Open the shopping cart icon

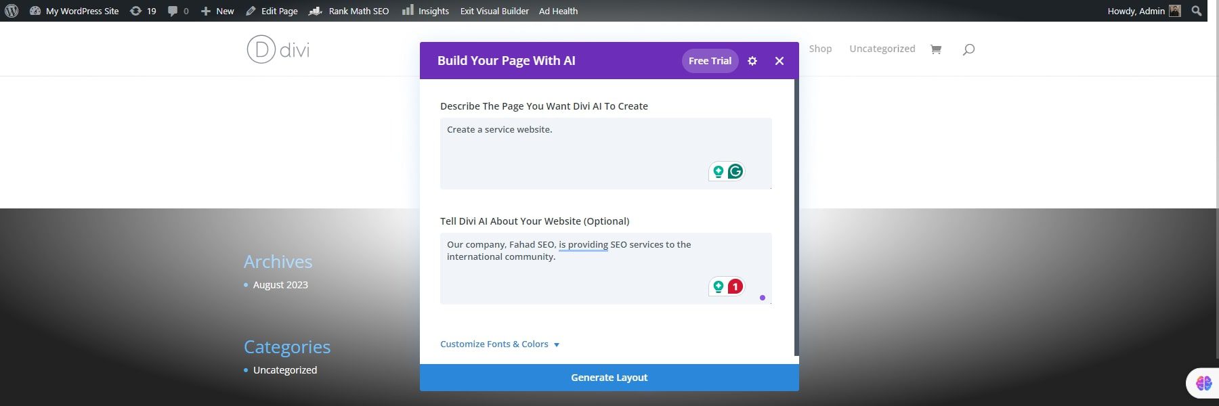point(936,49)
